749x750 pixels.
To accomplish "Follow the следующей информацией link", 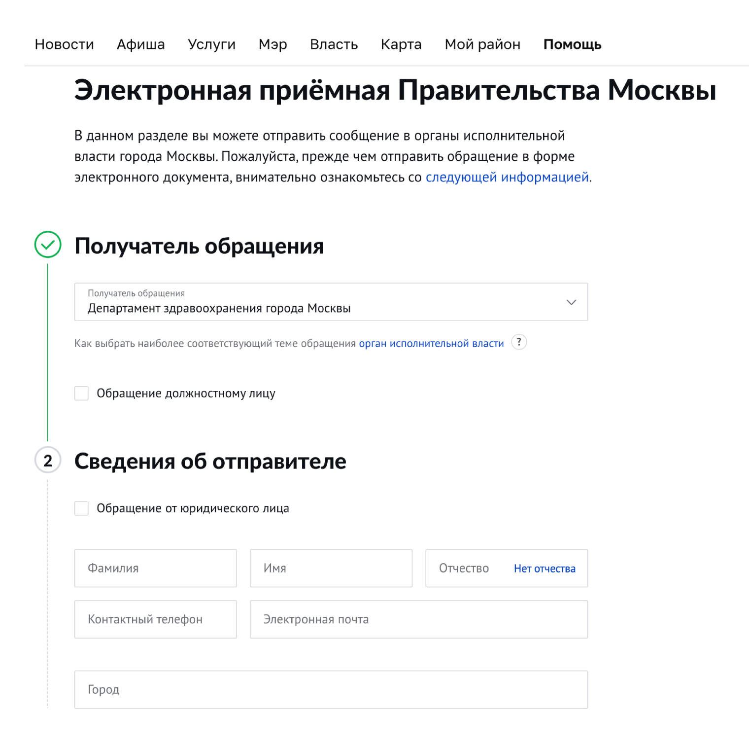I will point(507,177).
